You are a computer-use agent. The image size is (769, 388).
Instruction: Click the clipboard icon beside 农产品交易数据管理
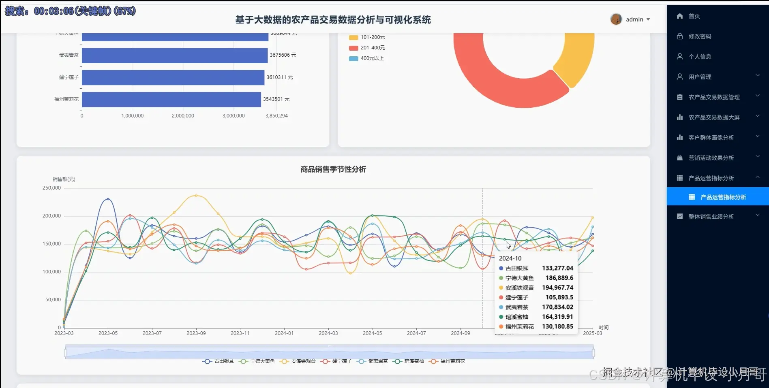point(680,97)
